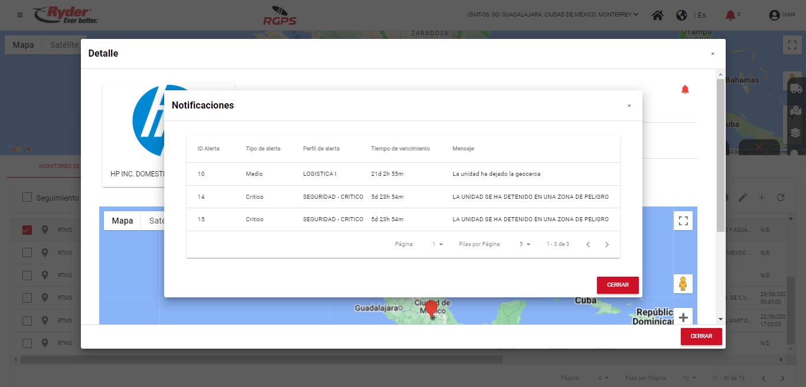Image resolution: width=806 pixels, height=387 pixels.
Task: Expand the Filas por Página dropdown in Notificaciones
Action: (x=525, y=244)
